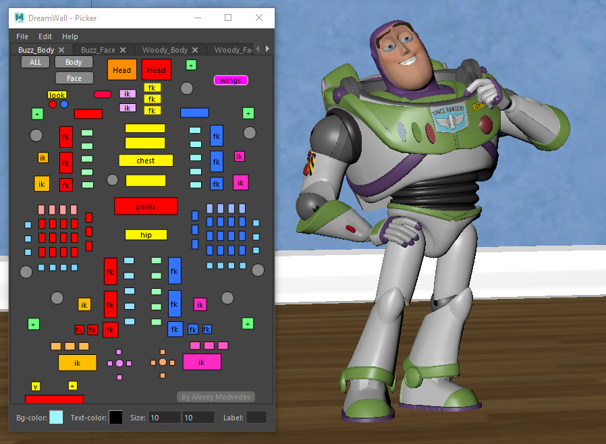The height and width of the screenshot is (444, 606).
Task: Click bottom-right green plus button
Action: pyautogui.click(x=248, y=323)
